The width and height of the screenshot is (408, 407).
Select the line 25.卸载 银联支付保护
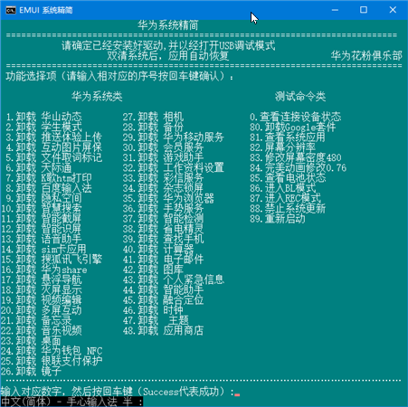pyautogui.click(x=52, y=361)
